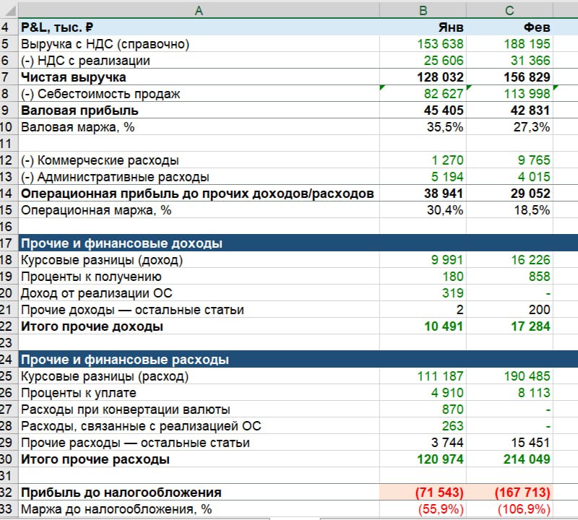Select Операционная прибыль January value 38 941
This screenshot has height=520, width=578.
(x=423, y=193)
